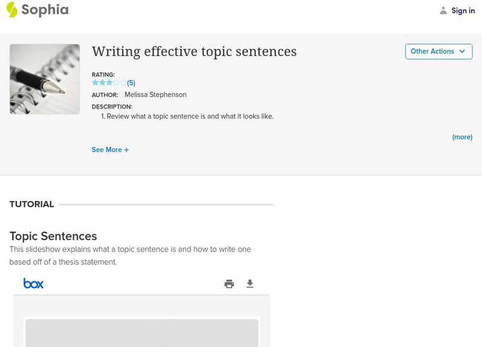Click the pen and notebook thumbnail
Screen dimensions: 482x347
coord(45,79)
